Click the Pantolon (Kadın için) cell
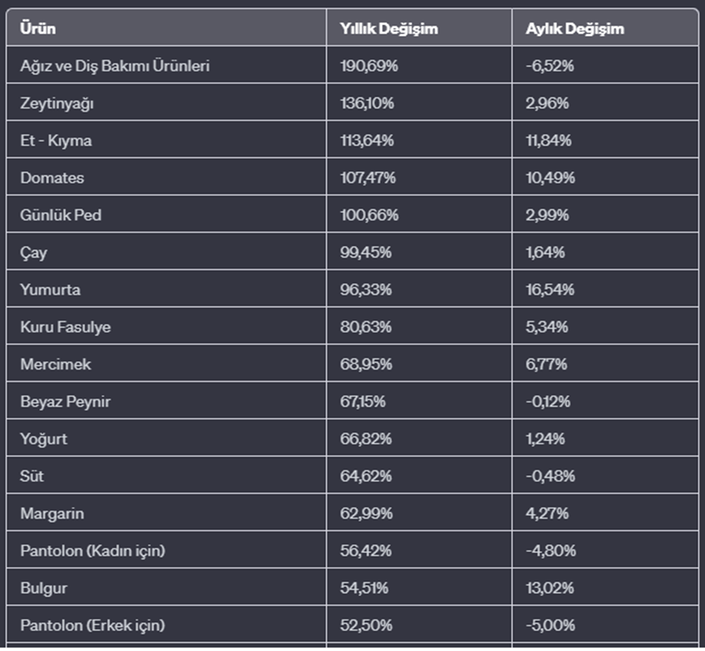The height and width of the screenshot is (651, 705). (x=93, y=551)
